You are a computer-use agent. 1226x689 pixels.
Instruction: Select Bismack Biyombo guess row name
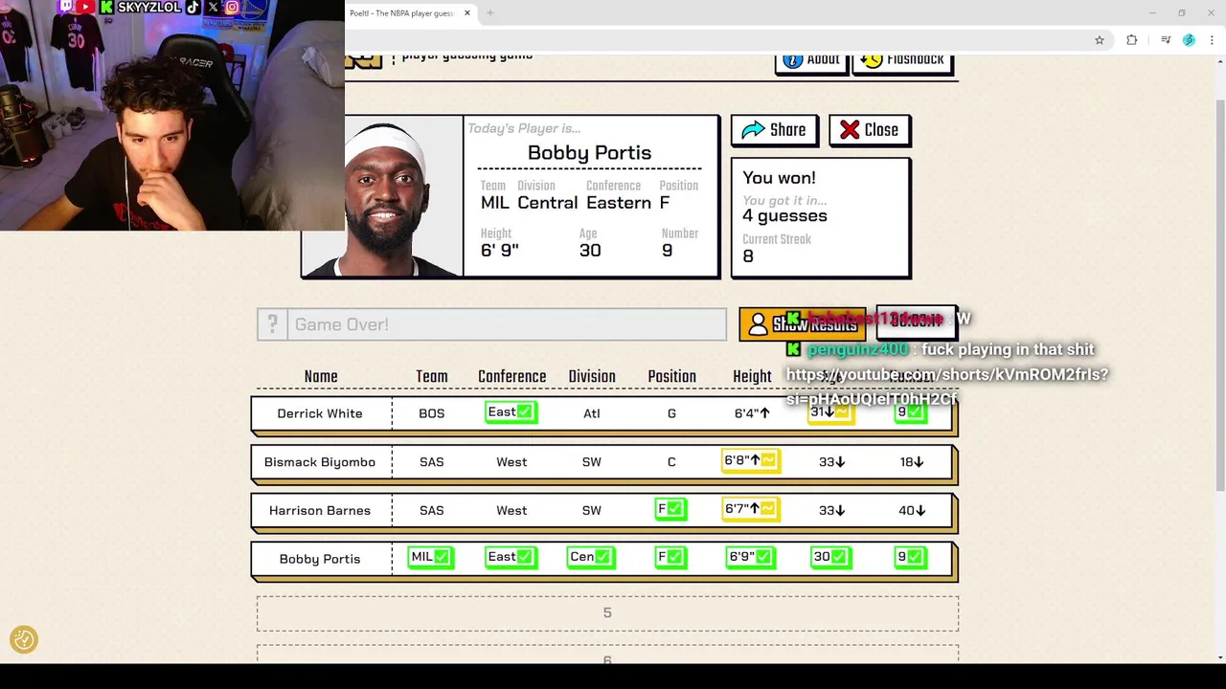(320, 462)
